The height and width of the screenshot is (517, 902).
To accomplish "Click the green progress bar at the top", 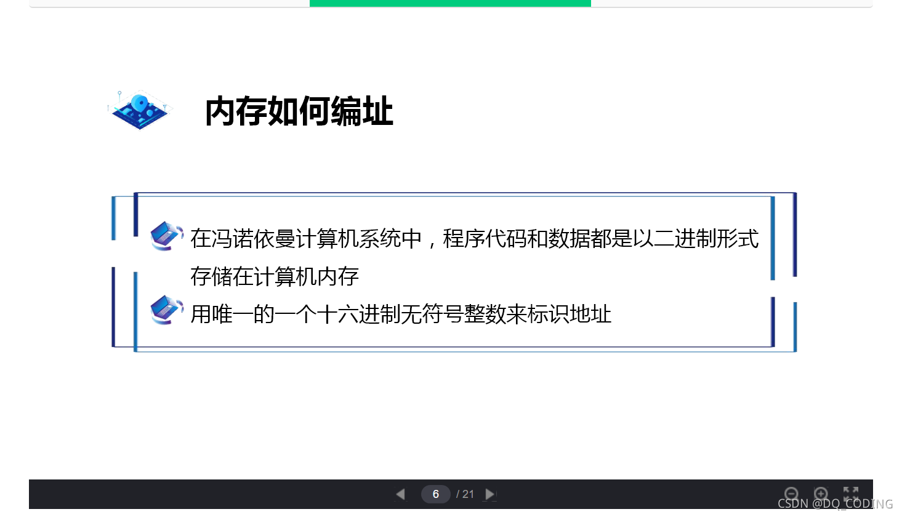I will tap(449, 3).
